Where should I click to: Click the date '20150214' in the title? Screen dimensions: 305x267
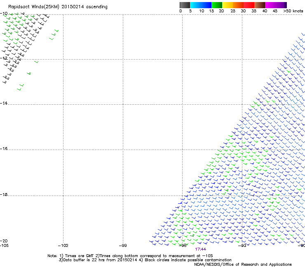click(x=73, y=7)
